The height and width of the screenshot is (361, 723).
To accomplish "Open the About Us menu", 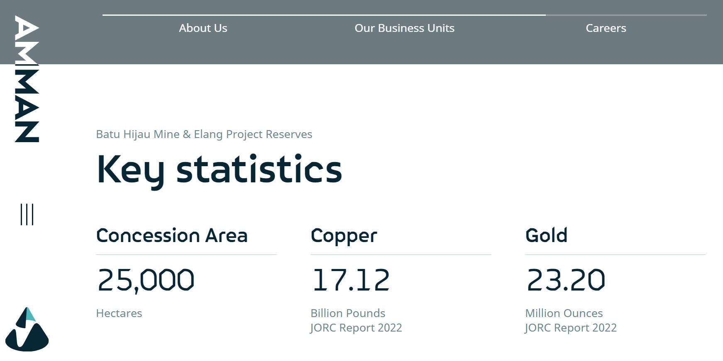I will tap(203, 28).
